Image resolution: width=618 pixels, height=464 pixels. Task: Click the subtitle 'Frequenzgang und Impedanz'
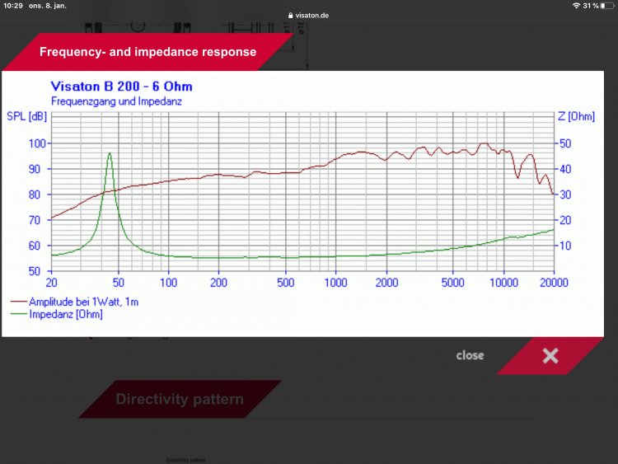click(116, 101)
